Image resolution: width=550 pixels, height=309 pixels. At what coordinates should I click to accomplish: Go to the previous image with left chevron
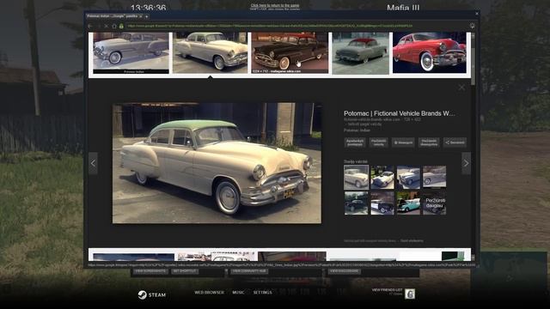pos(93,163)
